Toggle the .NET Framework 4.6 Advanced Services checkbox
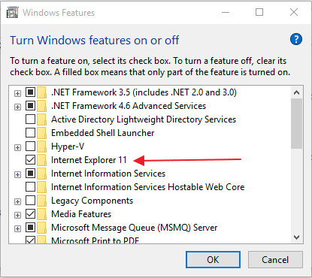This screenshot has width=312, height=278. tap(30, 106)
